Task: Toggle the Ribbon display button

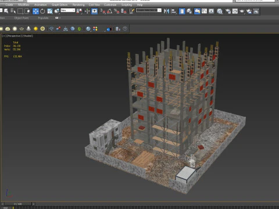Action: pyautogui.click(x=197, y=11)
